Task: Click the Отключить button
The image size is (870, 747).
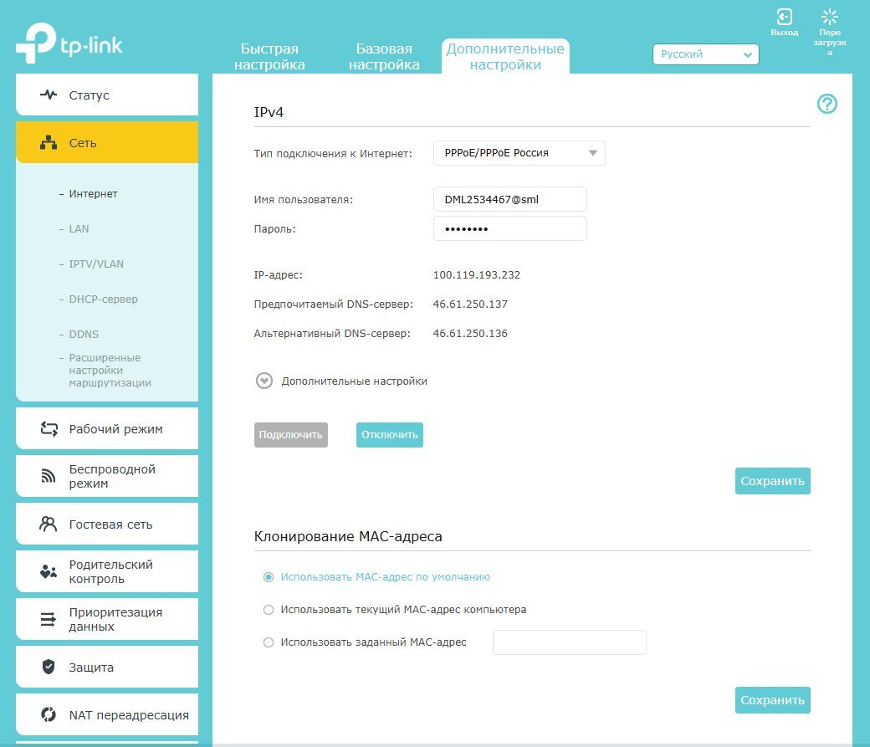Action: click(389, 435)
